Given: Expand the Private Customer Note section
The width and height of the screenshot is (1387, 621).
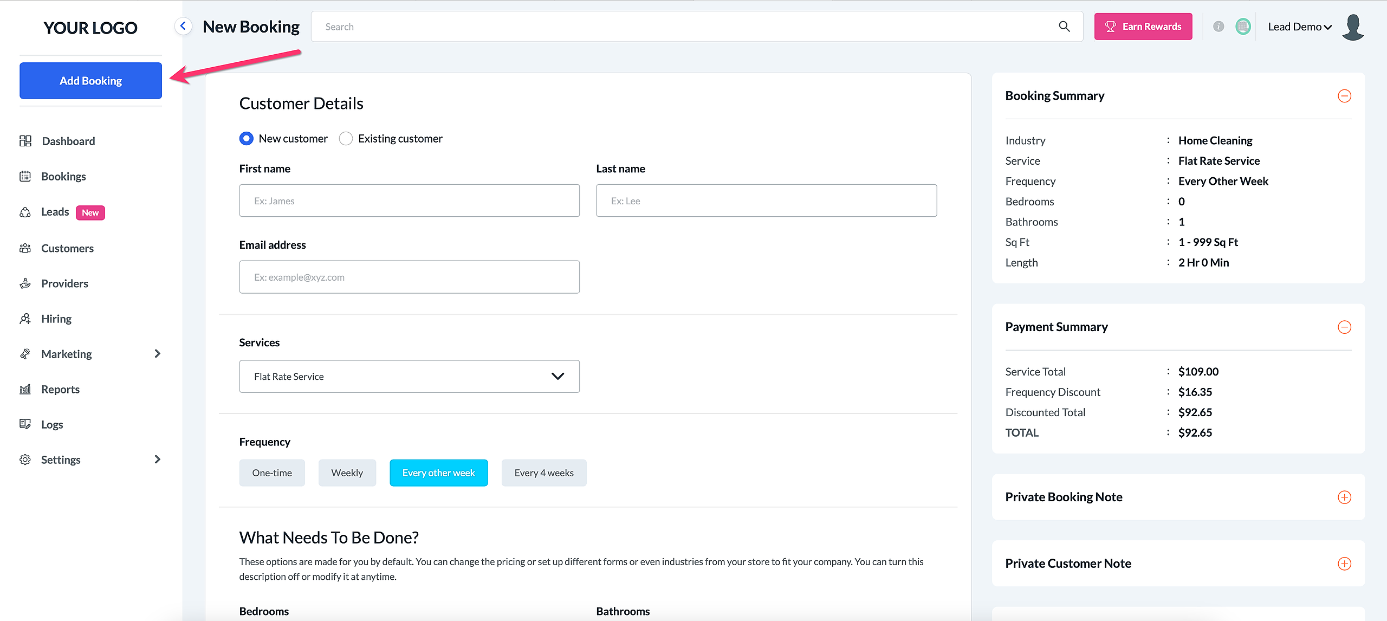Looking at the screenshot, I should [1344, 564].
